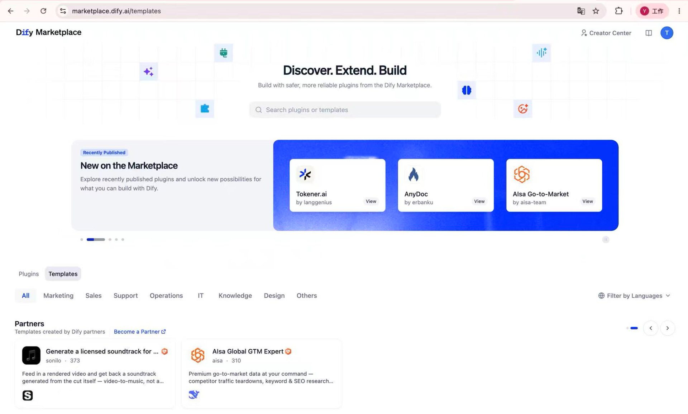View the AIsa Go-to-Market plugin

(587, 201)
